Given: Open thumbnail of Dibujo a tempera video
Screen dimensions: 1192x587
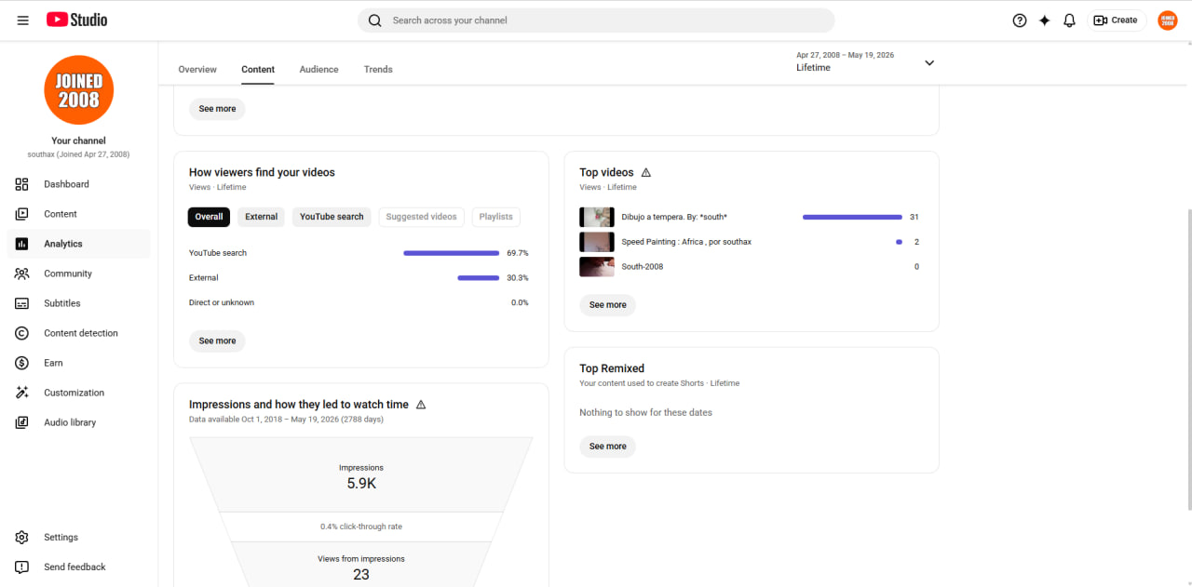Looking at the screenshot, I should (597, 217).
